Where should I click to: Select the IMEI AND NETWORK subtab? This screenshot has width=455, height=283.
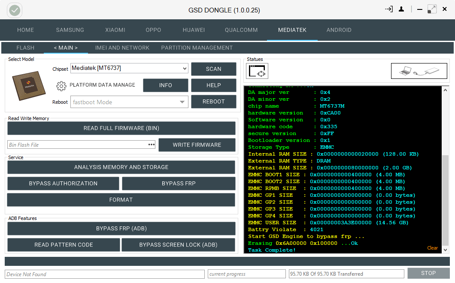click(122, 48)
